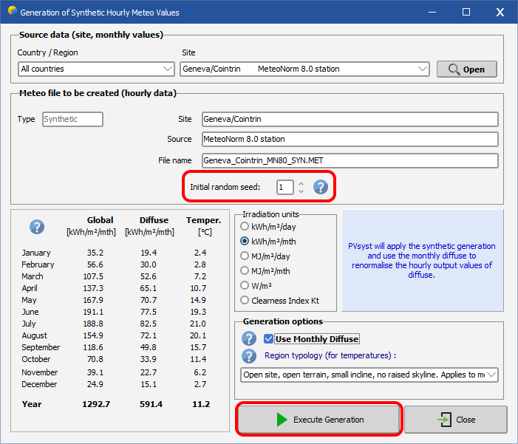This screenshot has height=444, width=518.
Task: Open help icon above monthly values table
Action: coord(37,227)
